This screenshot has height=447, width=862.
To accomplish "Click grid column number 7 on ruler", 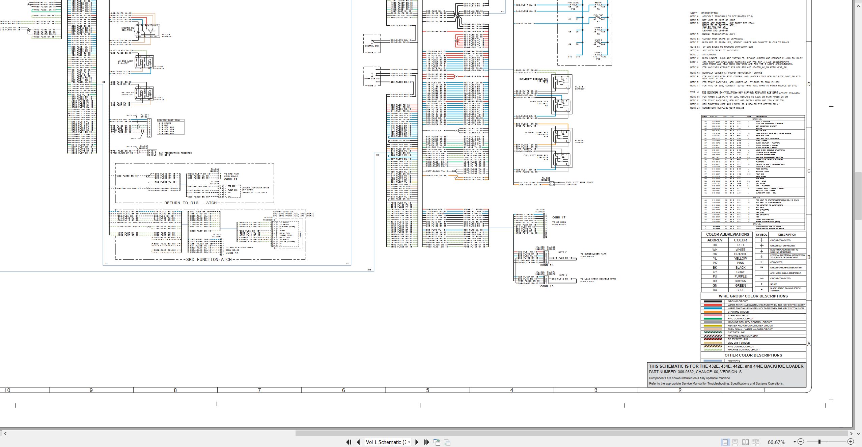I will click(x=259, y=390).
